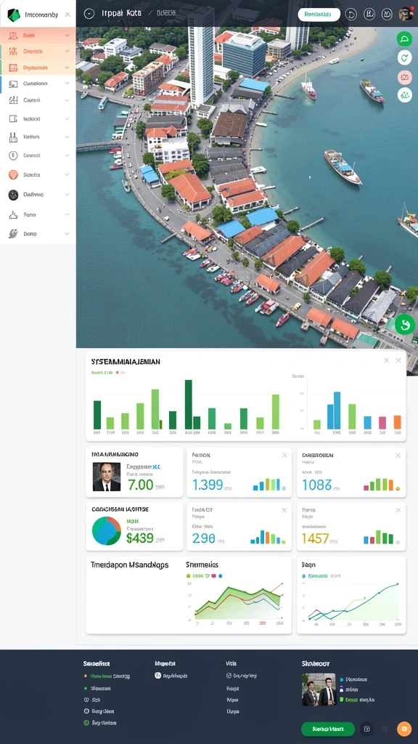This screenshot has height=744, width=418.
Task: Click the green floating button at the map's lower right
Action: (x=405, y=325)
